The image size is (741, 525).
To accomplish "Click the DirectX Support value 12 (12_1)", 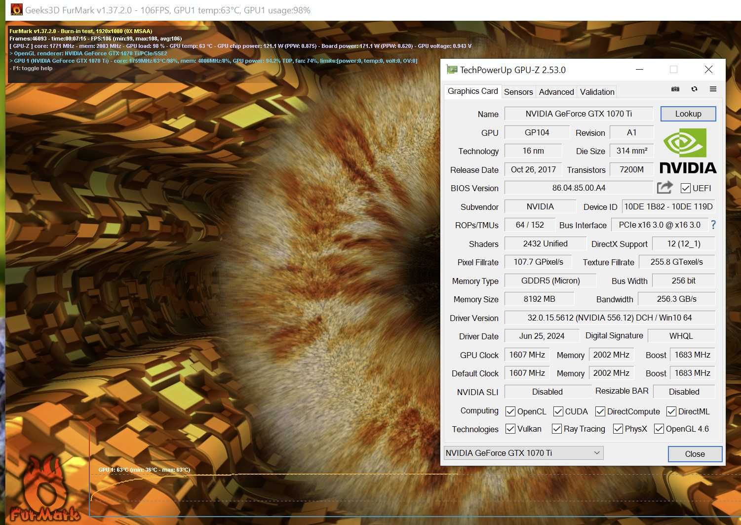I will pyautogui.click(x=684, y=243).
